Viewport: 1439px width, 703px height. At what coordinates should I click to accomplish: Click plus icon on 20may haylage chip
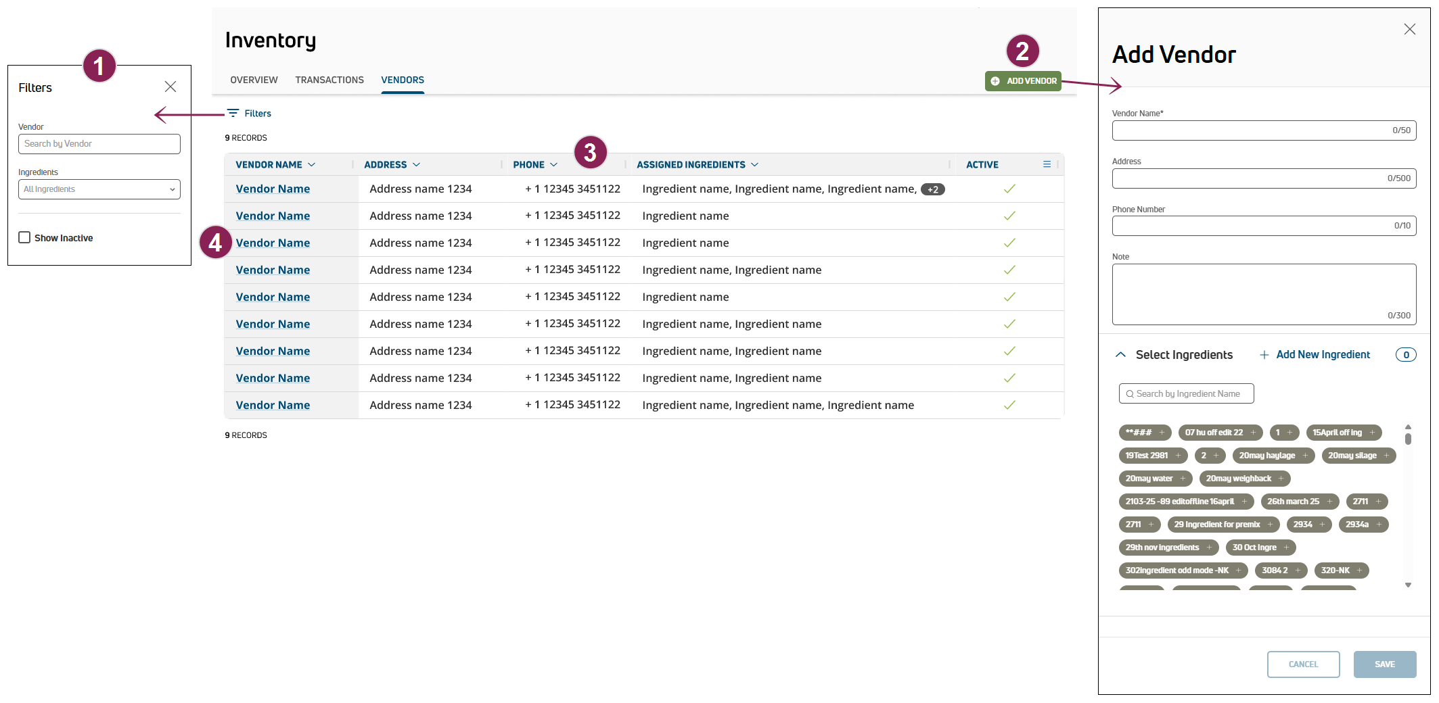pos(1305,456)
